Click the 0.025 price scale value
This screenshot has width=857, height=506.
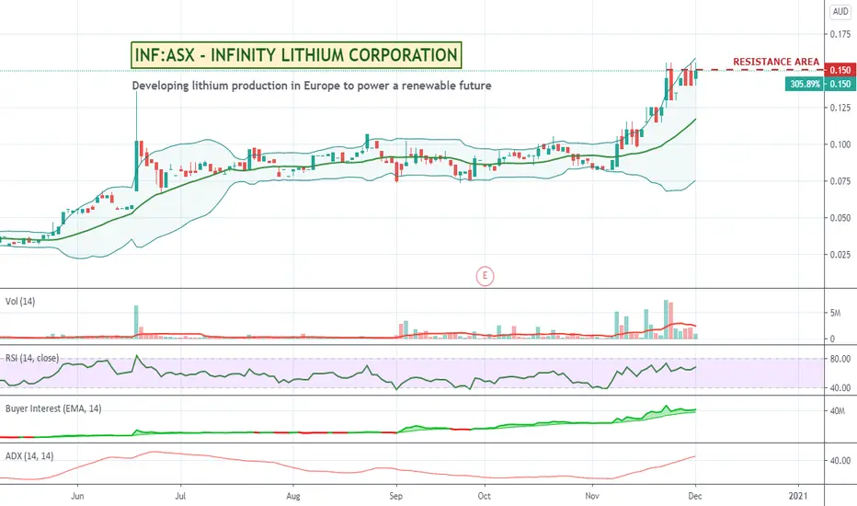click(840, 254)
